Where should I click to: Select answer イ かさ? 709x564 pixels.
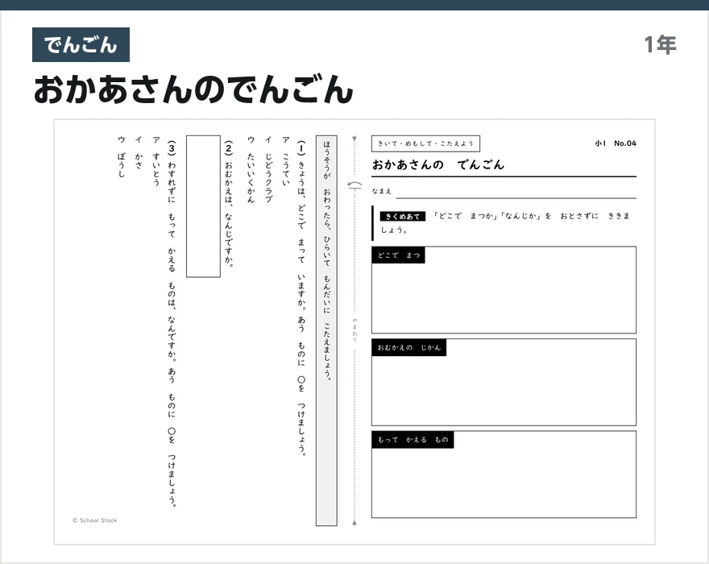coord(139,152)
